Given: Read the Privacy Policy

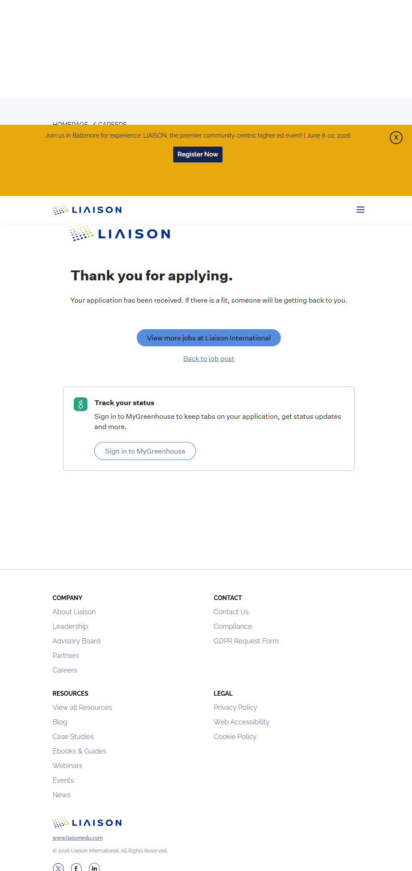Looking at the screenshot, I should [x=235, y=707].
